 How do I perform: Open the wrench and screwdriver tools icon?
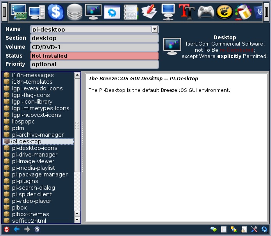254,229
